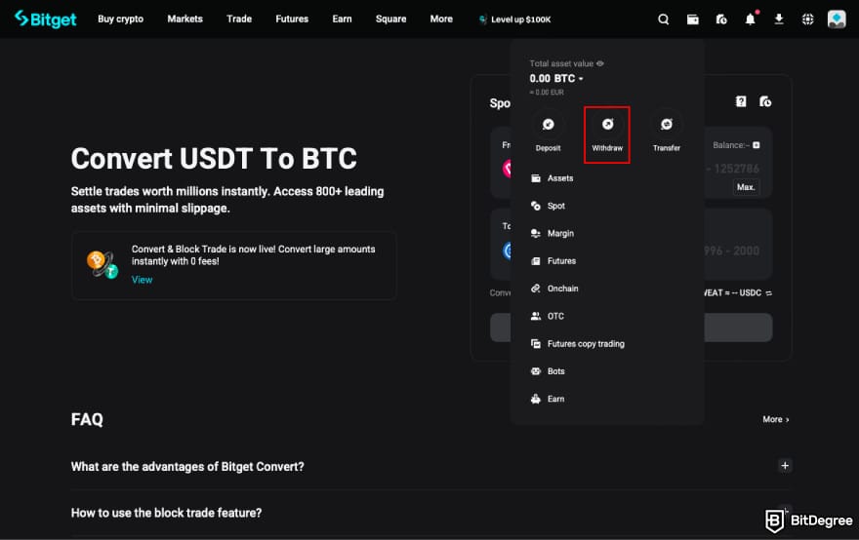The image size is (859, 540).
Task: Click 'How to use the block trade feature?'
Action: (167, 513)
